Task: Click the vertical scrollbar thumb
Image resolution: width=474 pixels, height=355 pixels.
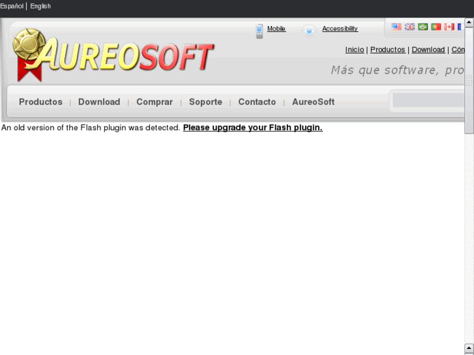Action: [x=469, y=80]
